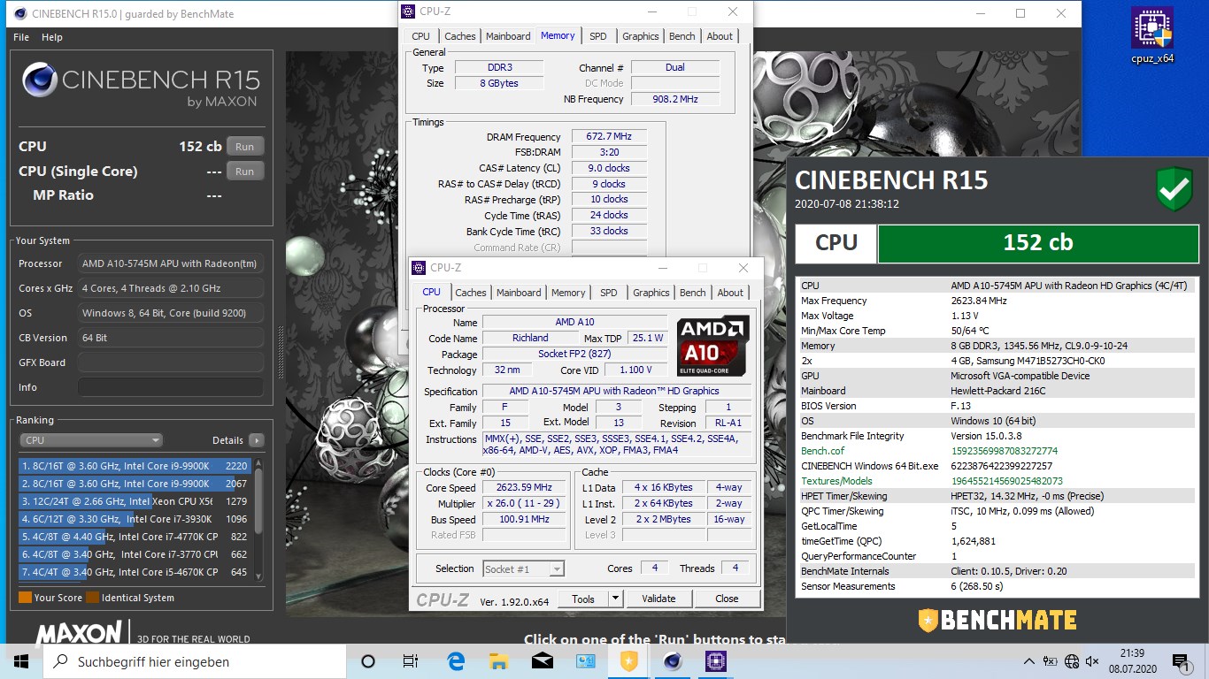Click the Tools button in CPU-Z

[x=583, y=599]
